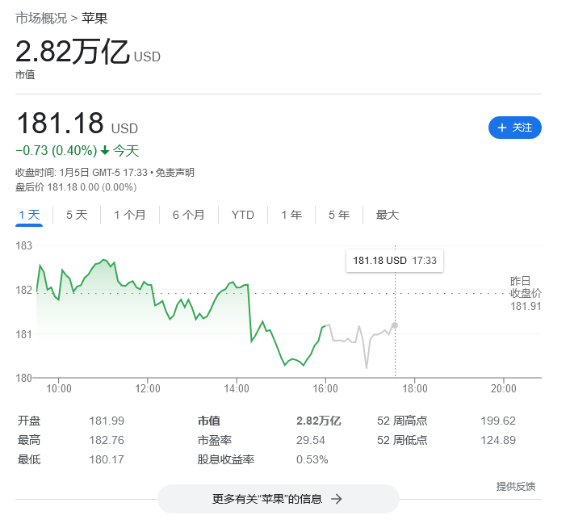570x532 pixels.
Task: Click the 181.18 USD 17:33 chart tooltip
Action: pyautogui.click(x=395, y=261)
